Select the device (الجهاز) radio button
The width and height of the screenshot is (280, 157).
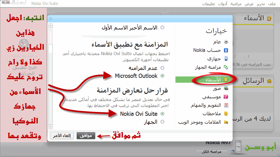[x=162, y=122]
